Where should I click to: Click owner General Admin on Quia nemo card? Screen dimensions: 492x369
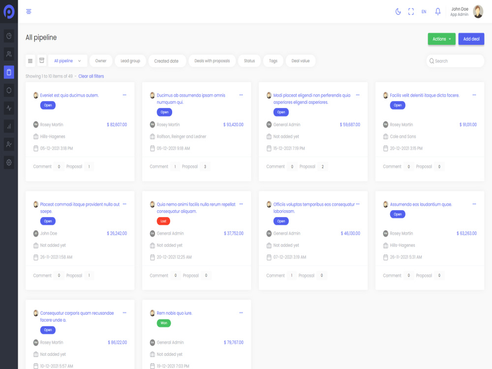[x=170, y=233]
